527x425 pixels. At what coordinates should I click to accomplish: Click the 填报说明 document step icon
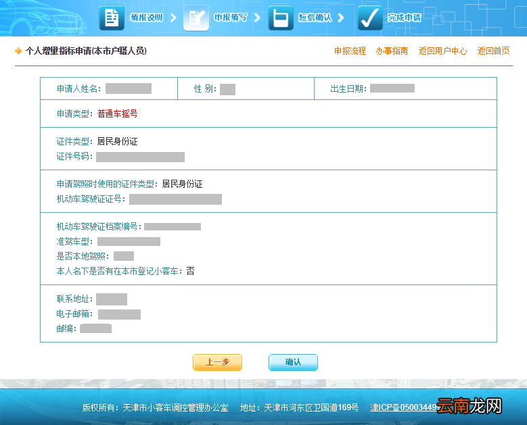click(x=112, y=18)
